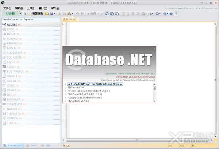Click the SQL AZURE icon in connection list
Viewport: 219px width, 149px height.
(x=4, y=57)
